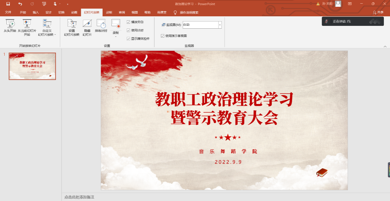Click 排练计时 rehearse timings icon

(101, 24)
